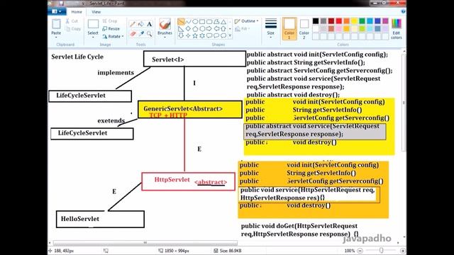Choose the Four-point star shape
The image size is (454, 255).
click(188, 35)
